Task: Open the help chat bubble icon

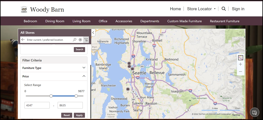Action: point(254,112)
